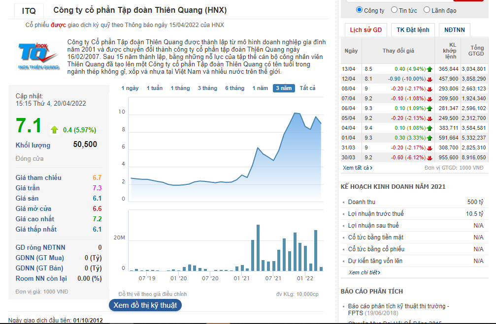Click the Inox Thiên Quang company logo
Viewport: 496px width, 324px height.
click(38, 56)
